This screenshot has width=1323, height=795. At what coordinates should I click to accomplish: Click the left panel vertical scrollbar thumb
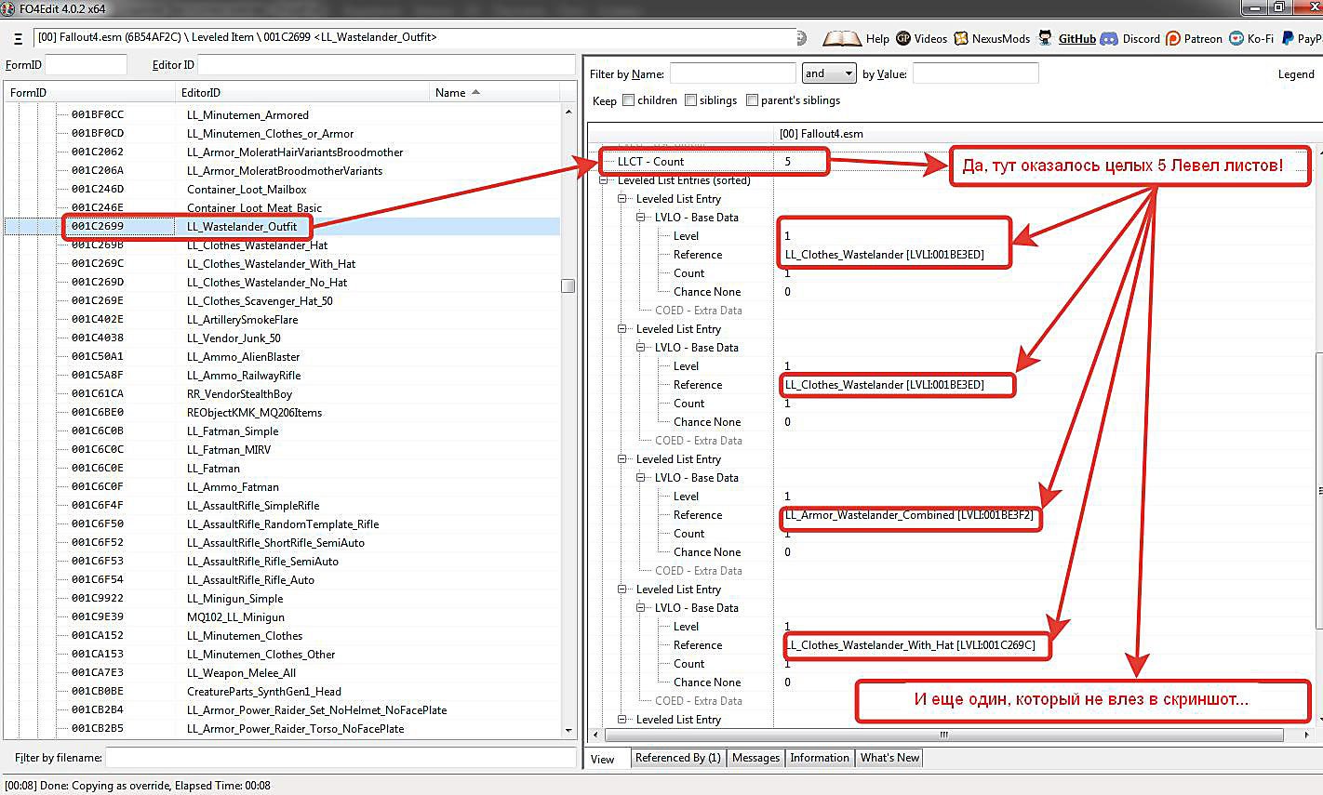(x=568, y=285)
